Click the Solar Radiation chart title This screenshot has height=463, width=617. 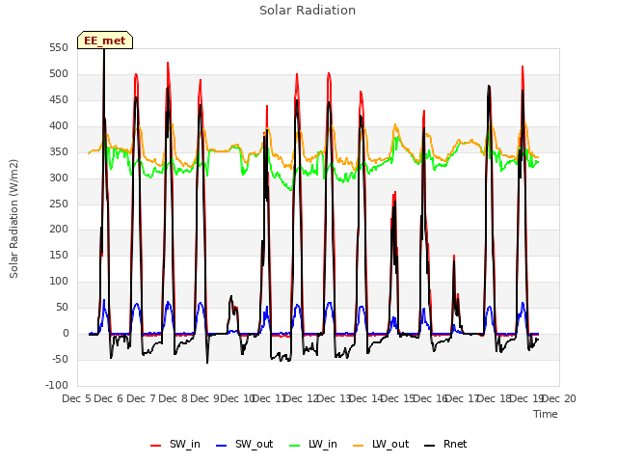point(308,11)
